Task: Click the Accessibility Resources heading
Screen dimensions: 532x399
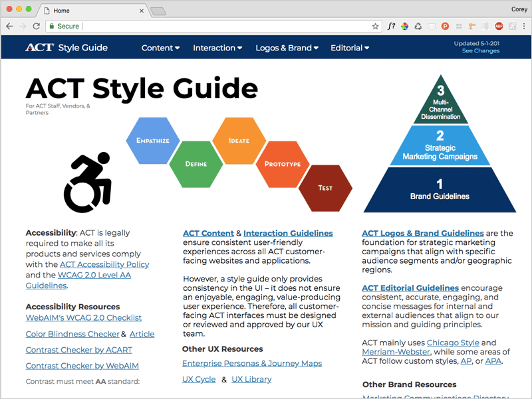Action: [x=72, y=307]
